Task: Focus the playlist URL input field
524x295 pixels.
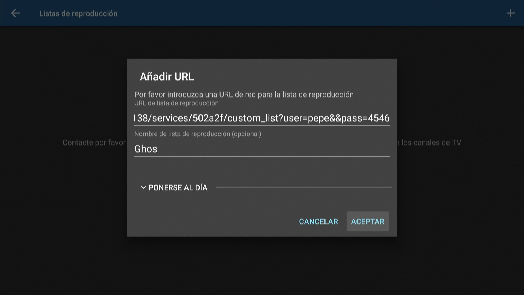Action: point(262,118)
